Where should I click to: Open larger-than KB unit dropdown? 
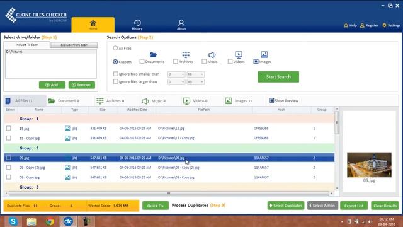[196, 82]
